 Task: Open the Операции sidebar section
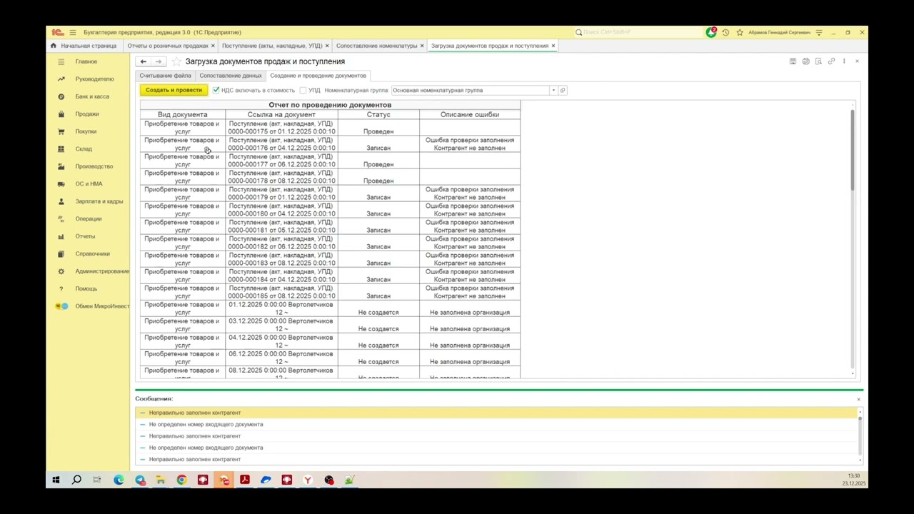89,219
